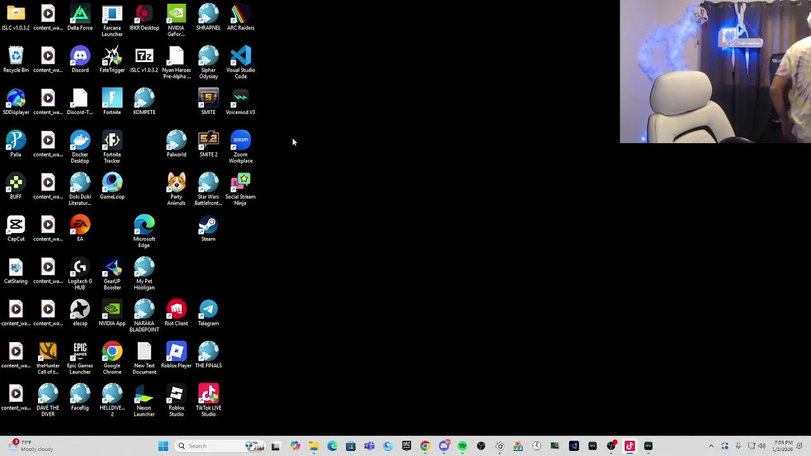Select the DAVE THE DIVER icon

click(x=48, y=400)
